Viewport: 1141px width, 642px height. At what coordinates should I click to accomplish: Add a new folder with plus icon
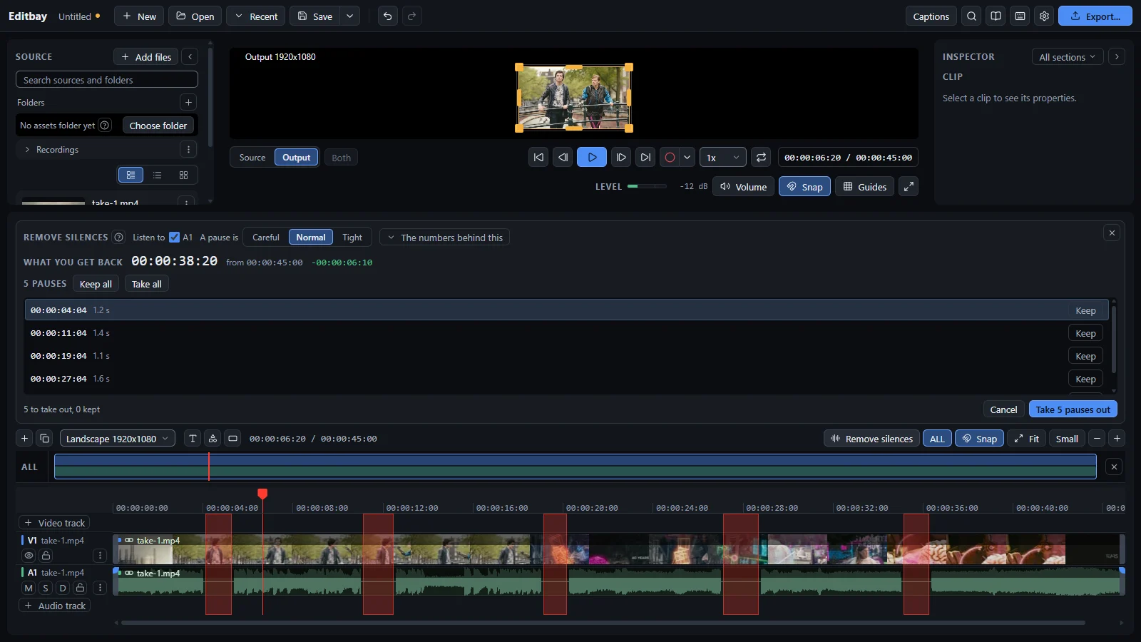(188, 103)
